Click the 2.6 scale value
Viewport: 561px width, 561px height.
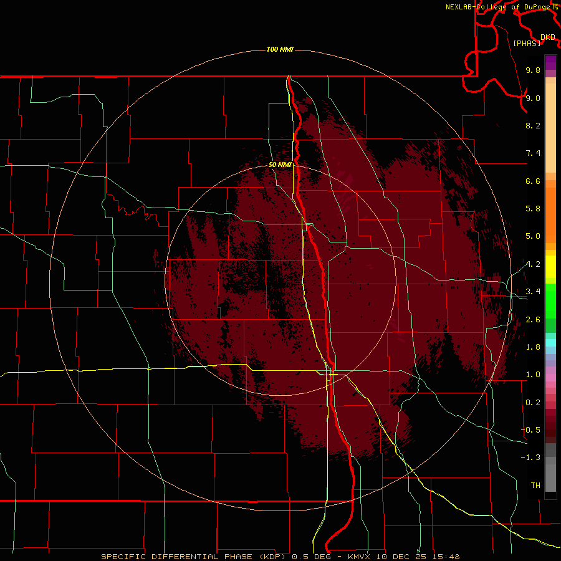(533, 320)
